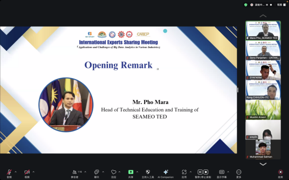Open the apps menu icon
This screenshot has width=289, height=180.
(x=184, y=172)
